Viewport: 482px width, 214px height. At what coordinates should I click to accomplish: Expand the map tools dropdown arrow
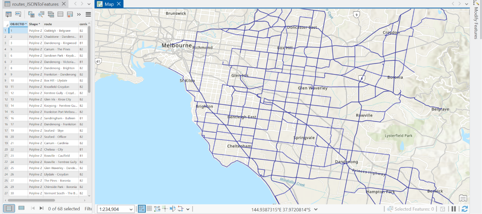coord(188,209)
